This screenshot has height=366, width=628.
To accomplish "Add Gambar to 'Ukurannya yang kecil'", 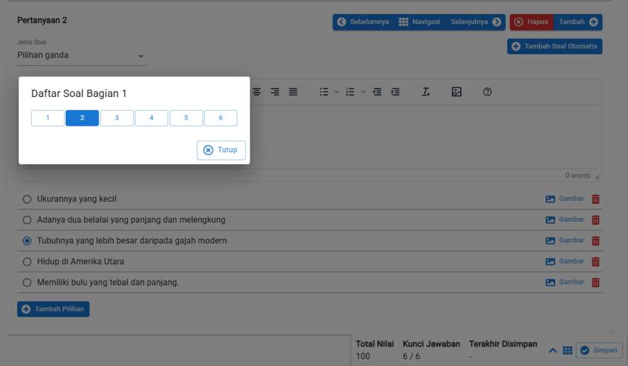I will 565,199.
